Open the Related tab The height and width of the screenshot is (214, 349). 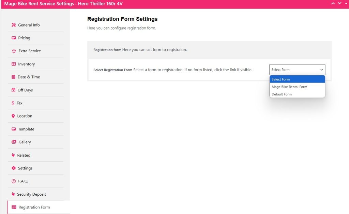pyautogui.click(x=24, y=155)
